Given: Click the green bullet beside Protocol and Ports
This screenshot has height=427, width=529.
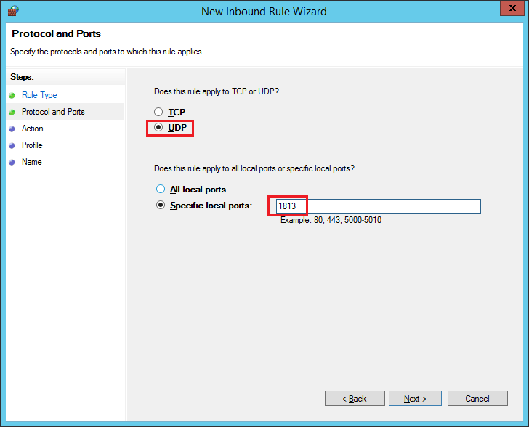Looking at the screenshot, I should (x=12, y=112).
